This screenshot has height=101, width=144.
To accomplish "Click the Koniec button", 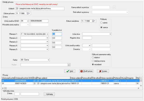I will point(103,71).
